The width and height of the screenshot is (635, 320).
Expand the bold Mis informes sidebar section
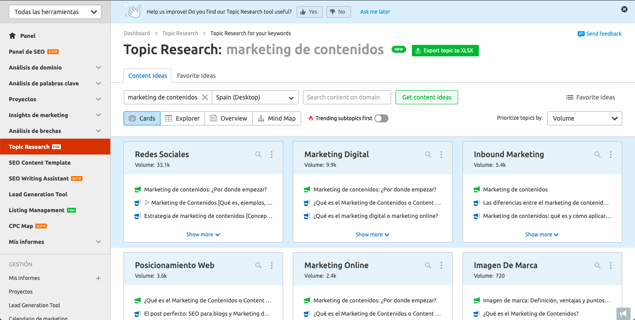coord(55,242)
